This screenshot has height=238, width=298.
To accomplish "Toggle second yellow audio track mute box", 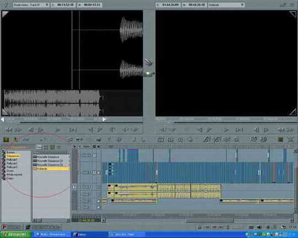I will (99, 194).
